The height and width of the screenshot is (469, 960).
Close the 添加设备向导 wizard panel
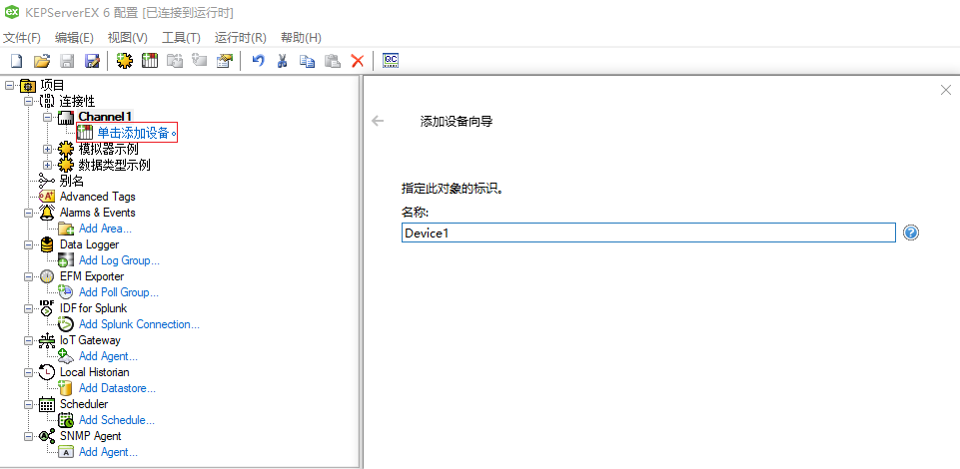945,90
